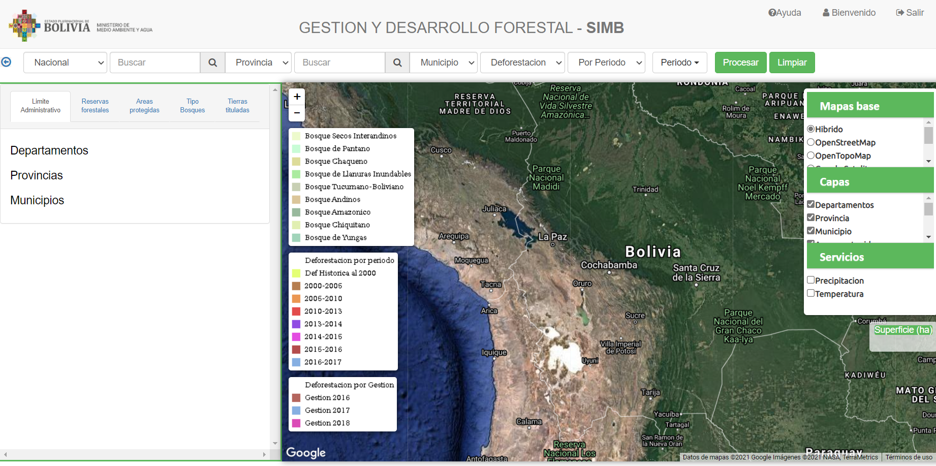Click Bosque Amazonico legend swatch

tap(296, 212)
